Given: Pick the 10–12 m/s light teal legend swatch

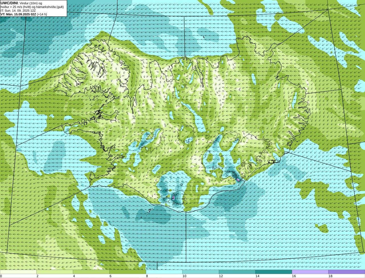Looking at the screenshot, I should tap(201, 272).
